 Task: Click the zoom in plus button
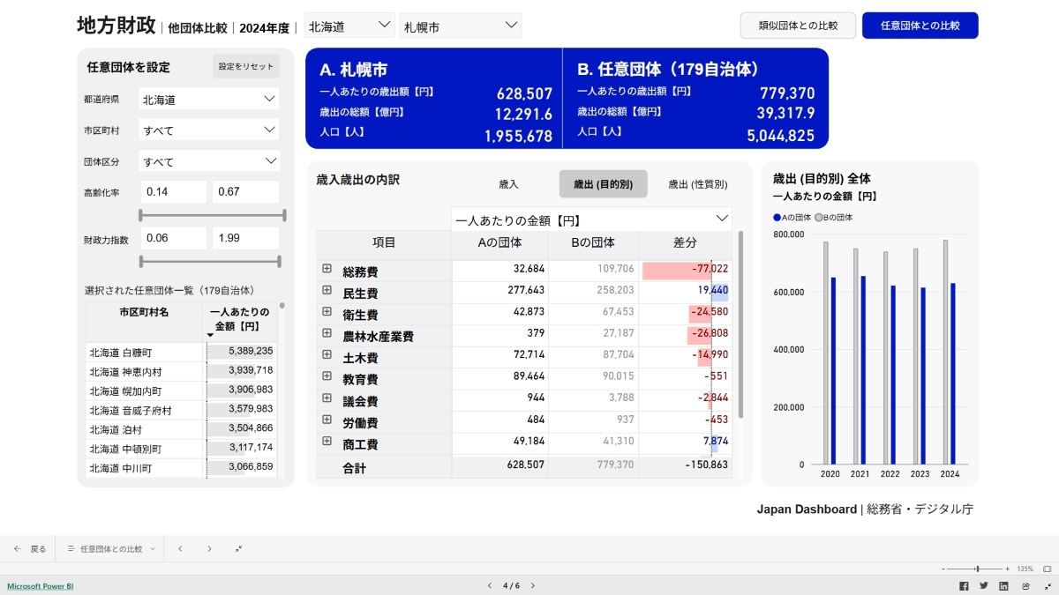point(1008,569)
